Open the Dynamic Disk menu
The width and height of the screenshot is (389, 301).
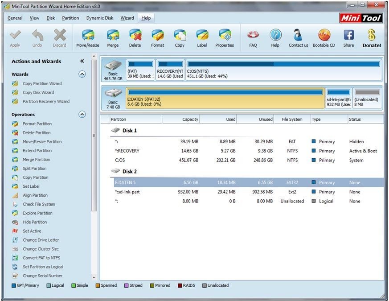[x=100, y=18]
